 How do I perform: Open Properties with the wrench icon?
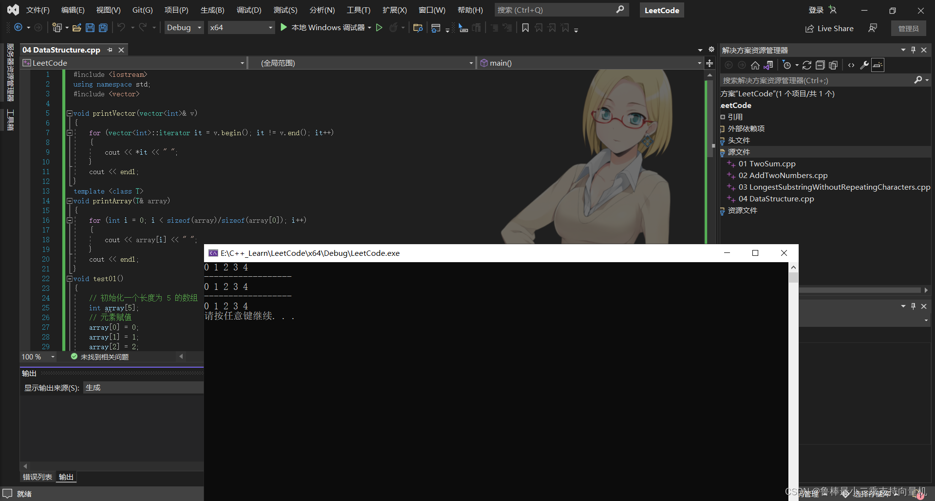(x=864, y=65)
